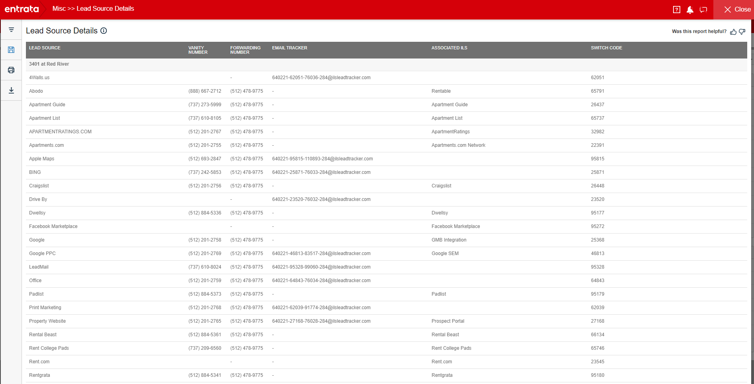Click Rent College Pads vanity number (737) 209-6560

click(x=205, y=348)
